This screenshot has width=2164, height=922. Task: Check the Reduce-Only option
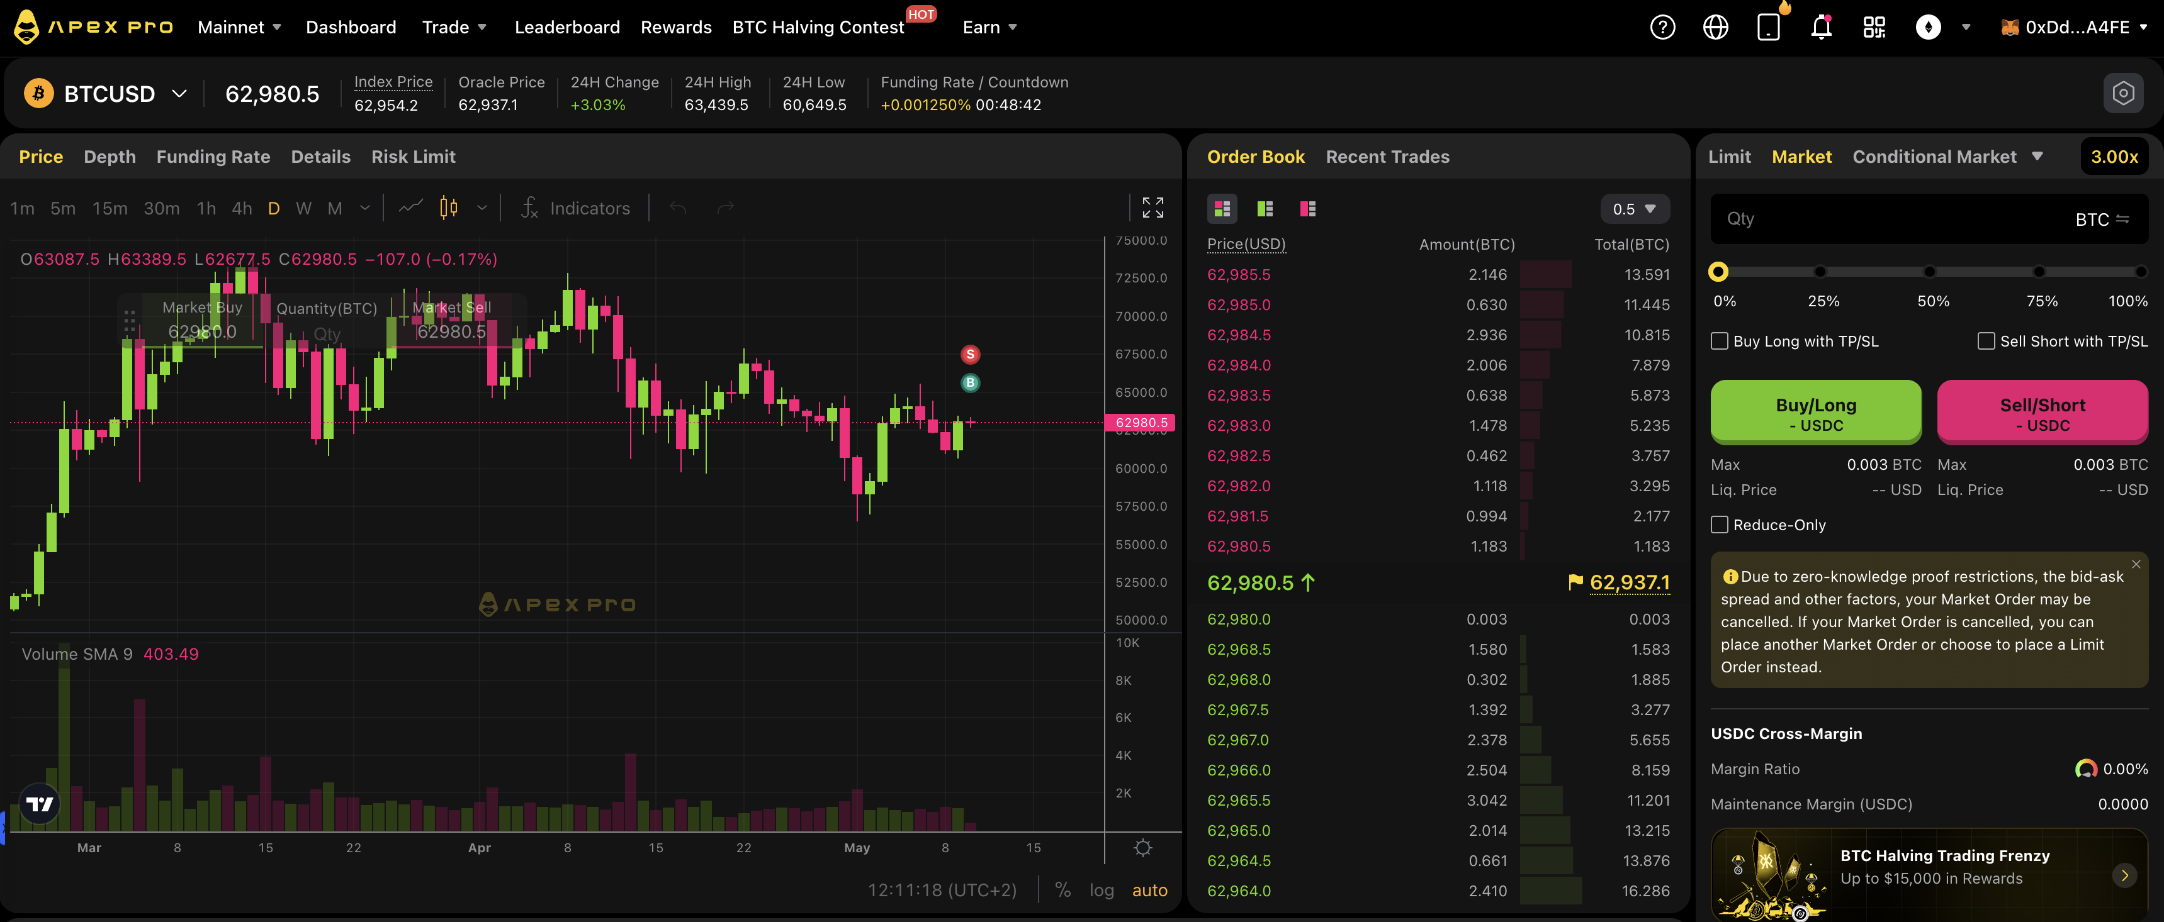click(x=1720, y=524)
